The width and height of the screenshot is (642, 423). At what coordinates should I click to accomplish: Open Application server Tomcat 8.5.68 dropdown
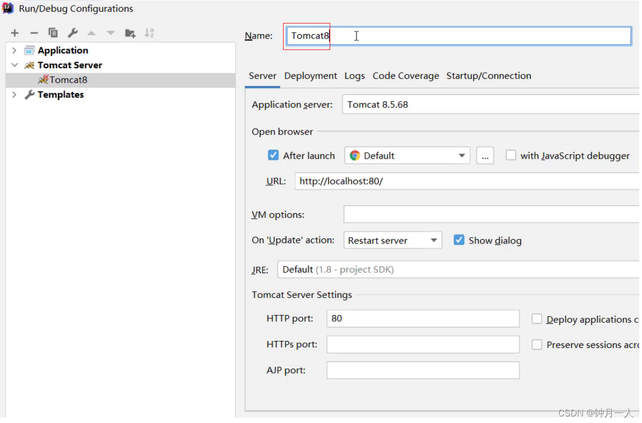[x=491, y=105]
